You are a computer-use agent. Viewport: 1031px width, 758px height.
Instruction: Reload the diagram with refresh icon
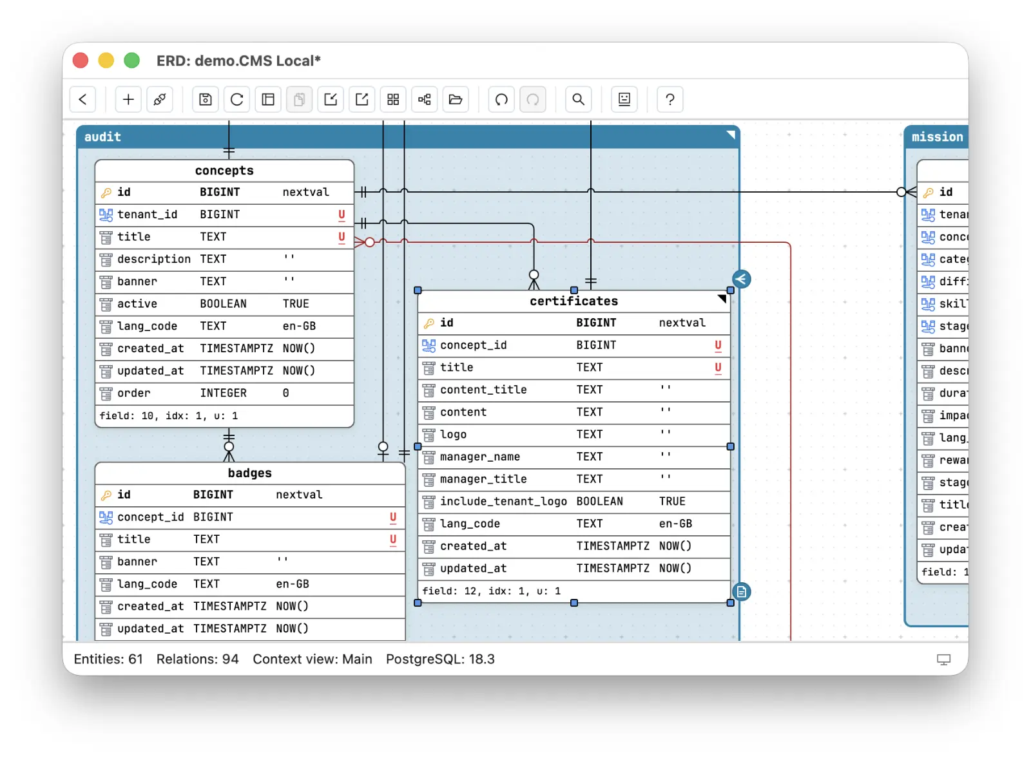pyautogui.click(x=237, y=99)
